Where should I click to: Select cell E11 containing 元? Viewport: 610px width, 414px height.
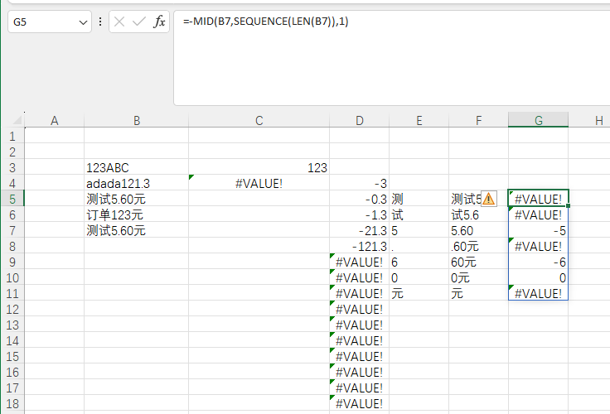(419, 293)
